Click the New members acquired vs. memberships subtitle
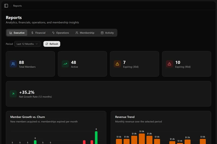Screen dimensions: 217x144 click(44, 122)
